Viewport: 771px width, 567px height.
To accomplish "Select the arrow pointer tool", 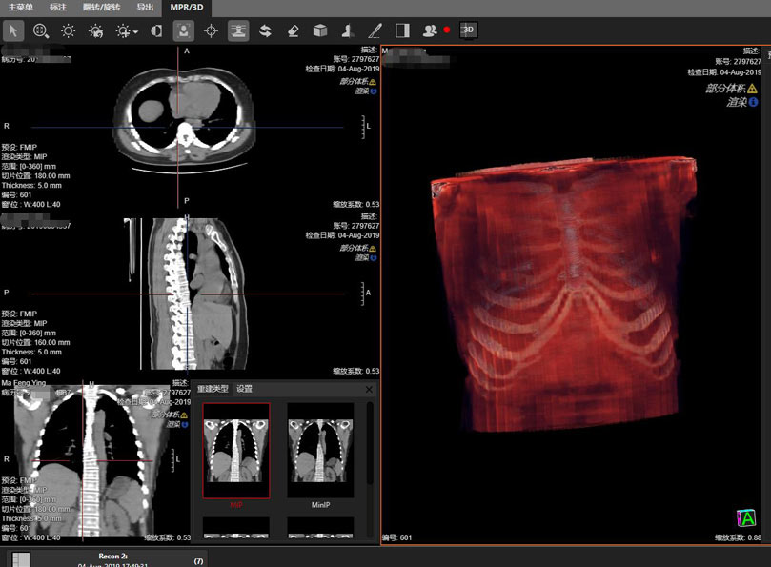I will pyautogui.click(x=13, y=30).
